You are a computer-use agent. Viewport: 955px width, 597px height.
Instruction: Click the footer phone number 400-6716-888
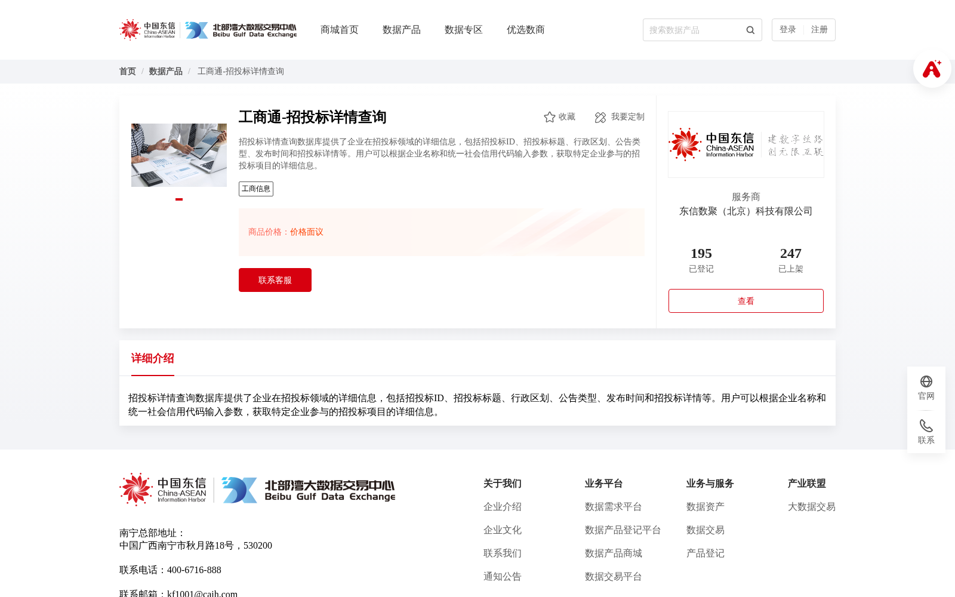point(194,570)
